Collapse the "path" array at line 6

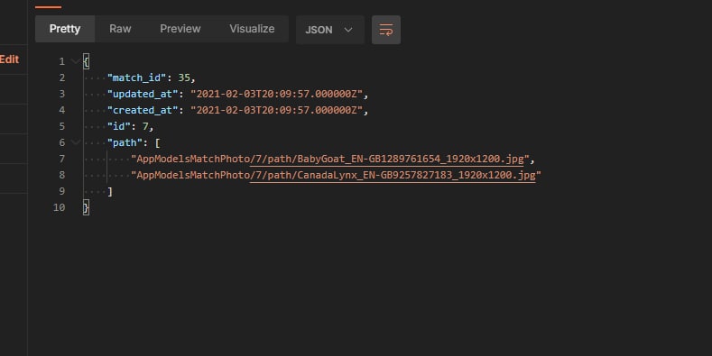tap(76, 142)
